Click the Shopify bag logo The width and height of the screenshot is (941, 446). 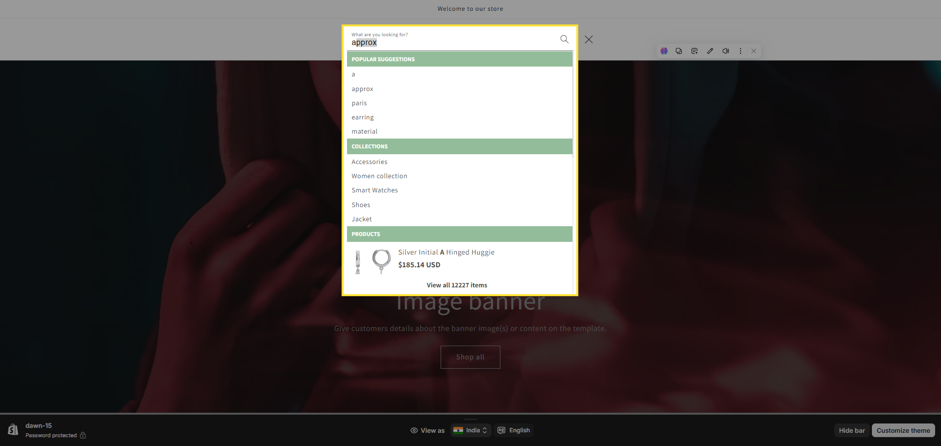click(x=13, y=430)
